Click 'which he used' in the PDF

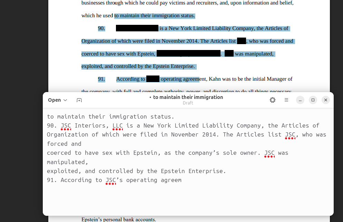coord(97,16)
